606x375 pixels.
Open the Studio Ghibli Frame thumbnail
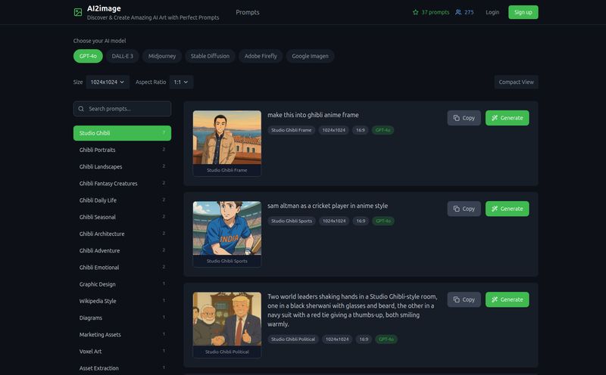point(226,138)
